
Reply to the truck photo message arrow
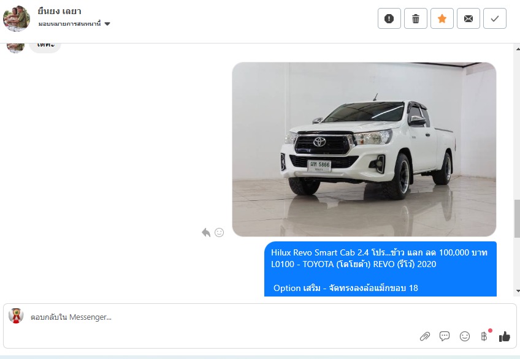tap(206, 232)
